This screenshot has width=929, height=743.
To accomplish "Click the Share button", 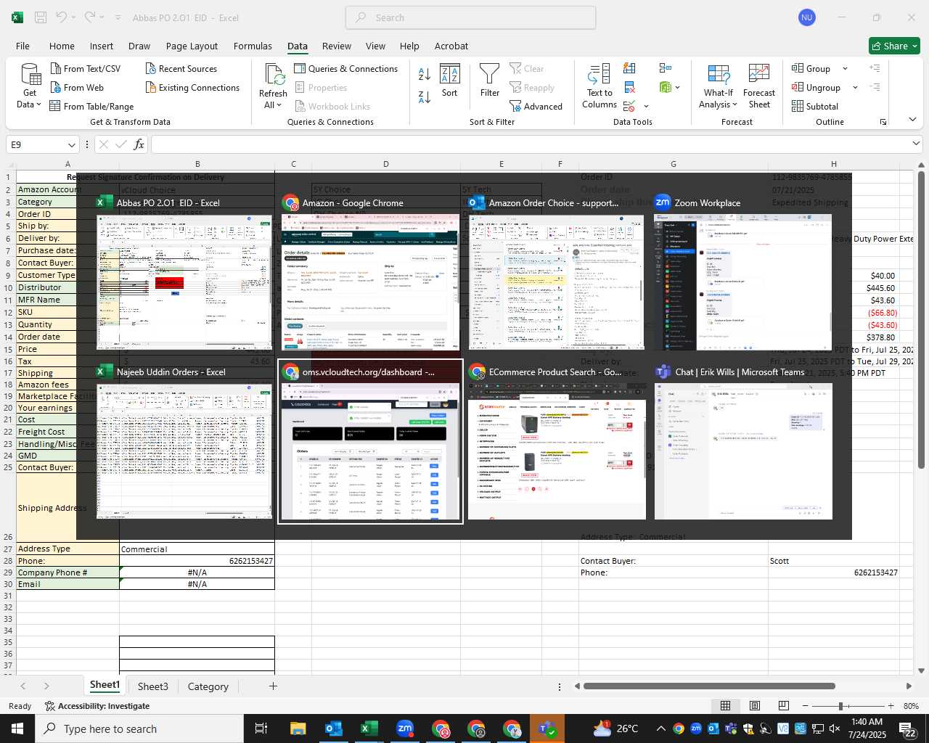I will click(x=894, y=46).
